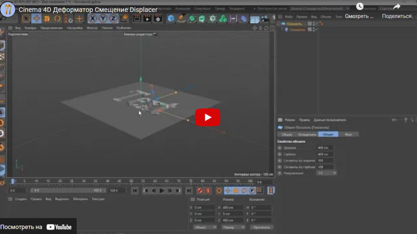Click the Применить button
Image resolution: width=417 pixels, height=234 pixels.
[x=262, y=227]
